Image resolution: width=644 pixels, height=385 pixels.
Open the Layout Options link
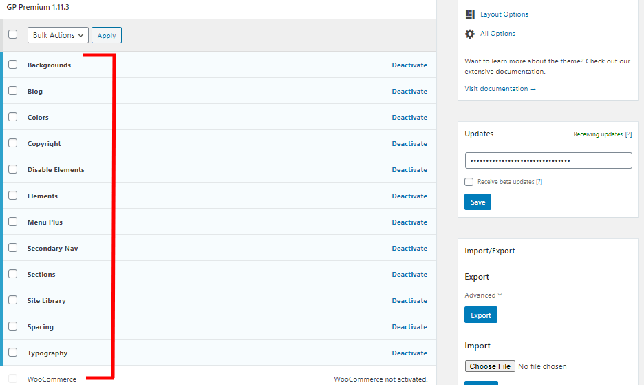tap(504, 14)
